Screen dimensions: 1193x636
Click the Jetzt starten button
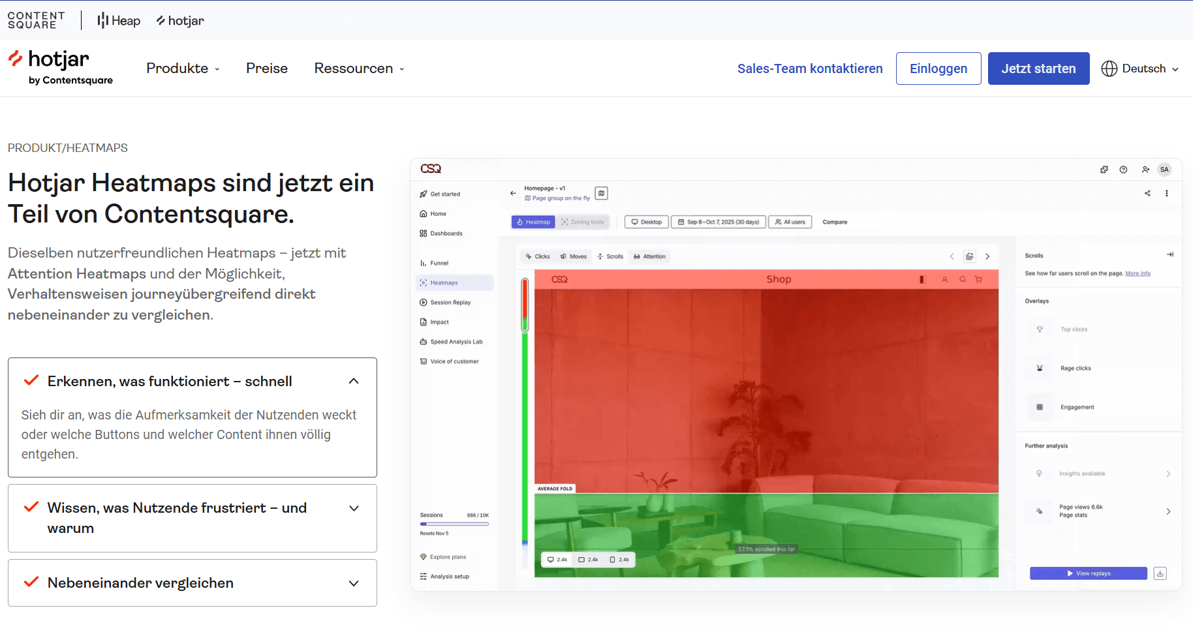1039,68
